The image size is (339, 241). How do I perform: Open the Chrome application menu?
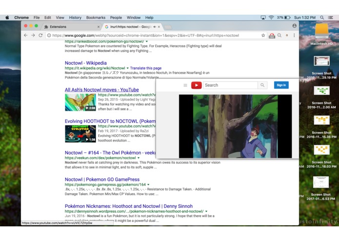pos(21,18)
